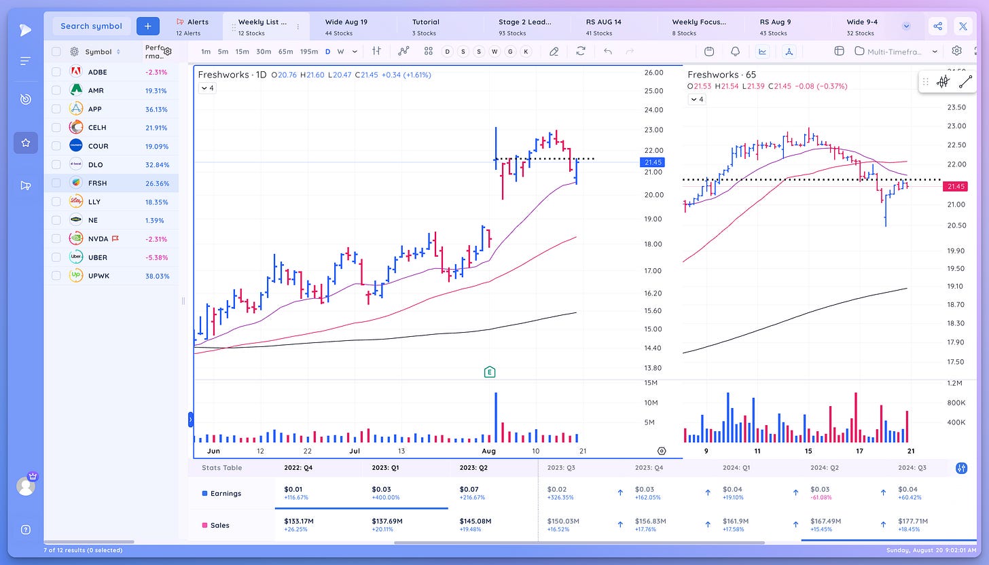Click the earnings E marker on daily chart
989x565 pixels.
489,371
